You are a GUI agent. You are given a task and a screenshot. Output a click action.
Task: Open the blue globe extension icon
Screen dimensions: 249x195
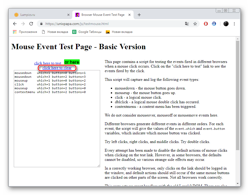214,23
